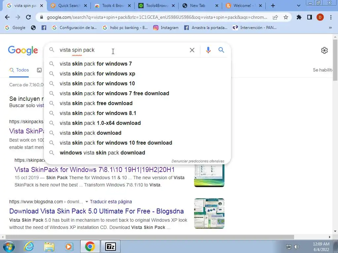Open the Arrastra la portada... bookmark
Screen dimensions: 338x253
[x=206, y=28]
